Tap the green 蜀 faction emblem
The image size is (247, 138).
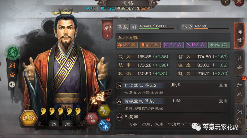pos(13,53)
